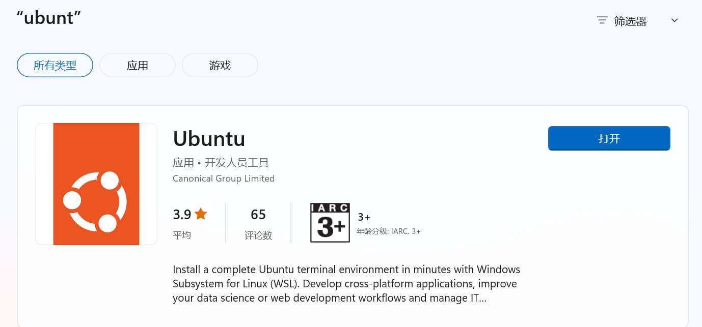Click the 3.9 average rating number

[182, 215]
